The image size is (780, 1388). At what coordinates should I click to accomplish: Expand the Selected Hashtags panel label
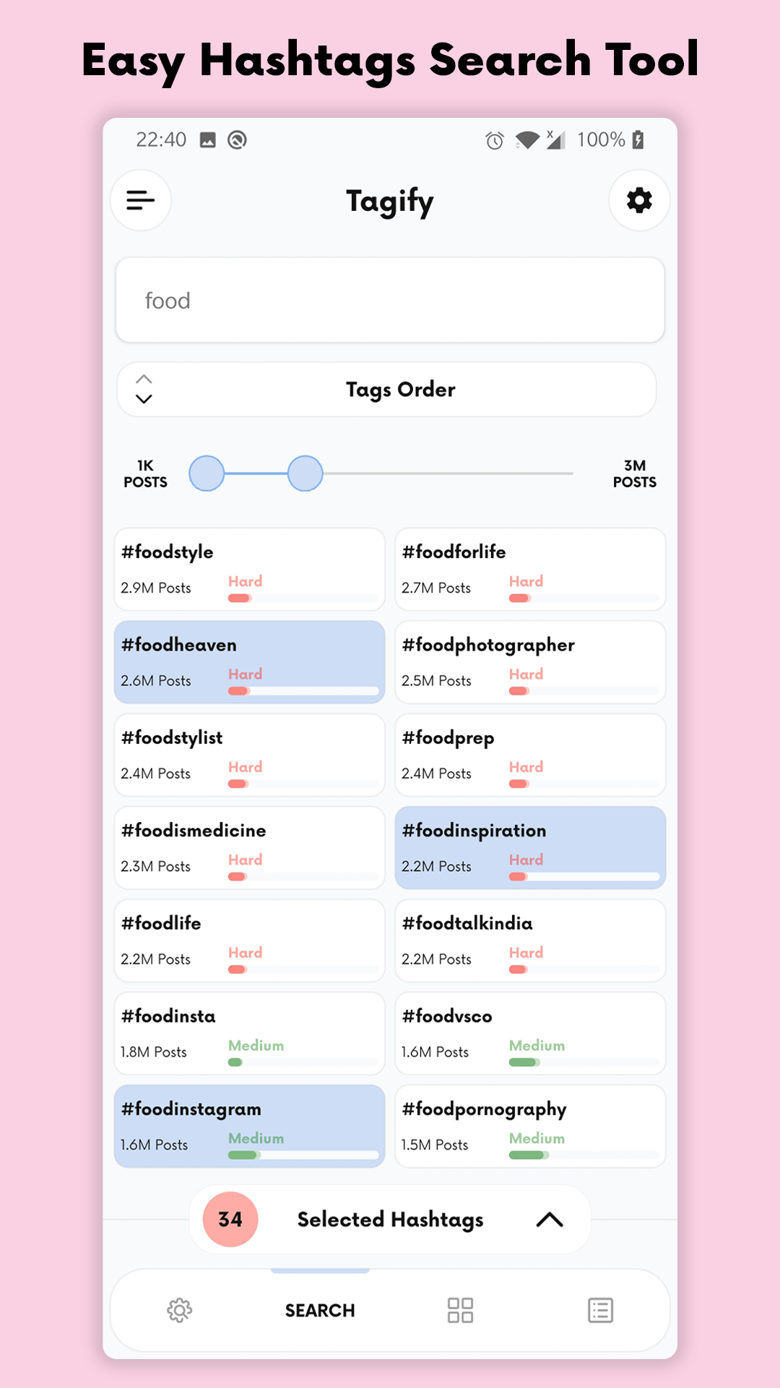coord(390,1220)
